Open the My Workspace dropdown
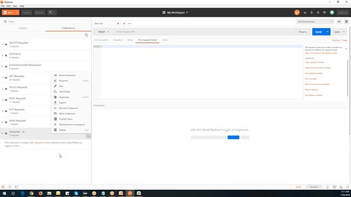This screenshot has height=197, width=351. point(175,13)
